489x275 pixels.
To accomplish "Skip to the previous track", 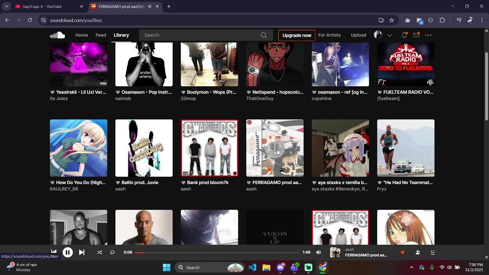I will point(54,252).
